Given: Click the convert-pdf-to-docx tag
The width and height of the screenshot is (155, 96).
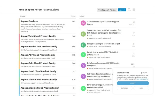Looking at the screenshot, I should point(94,92).
